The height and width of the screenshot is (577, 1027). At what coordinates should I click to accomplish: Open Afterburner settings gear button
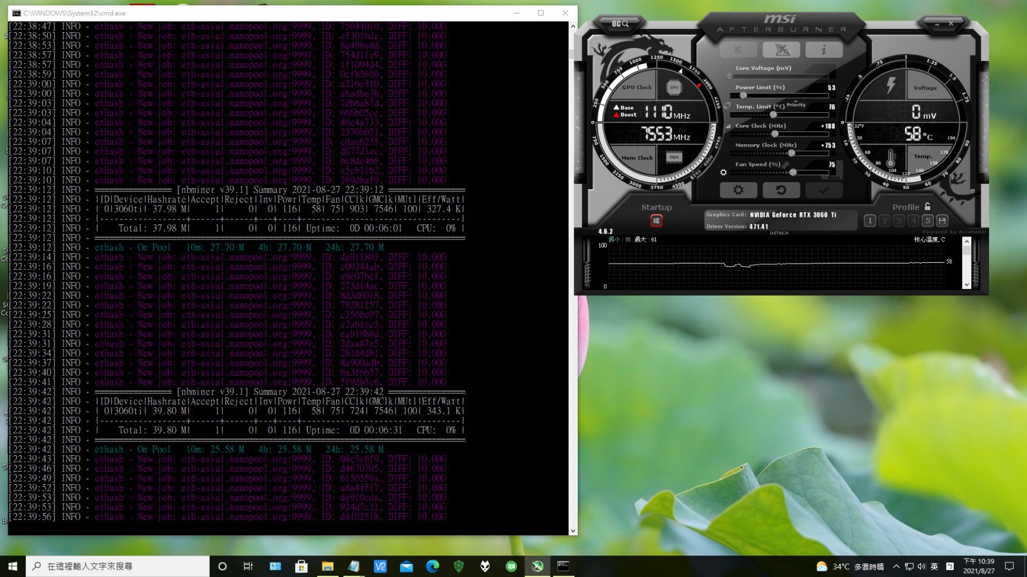pyautogui.click(x=738, y=190)
